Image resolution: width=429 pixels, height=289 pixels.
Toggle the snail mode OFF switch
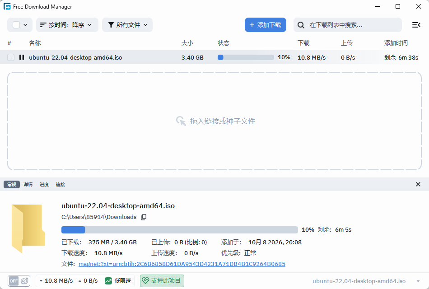(19, 281)
